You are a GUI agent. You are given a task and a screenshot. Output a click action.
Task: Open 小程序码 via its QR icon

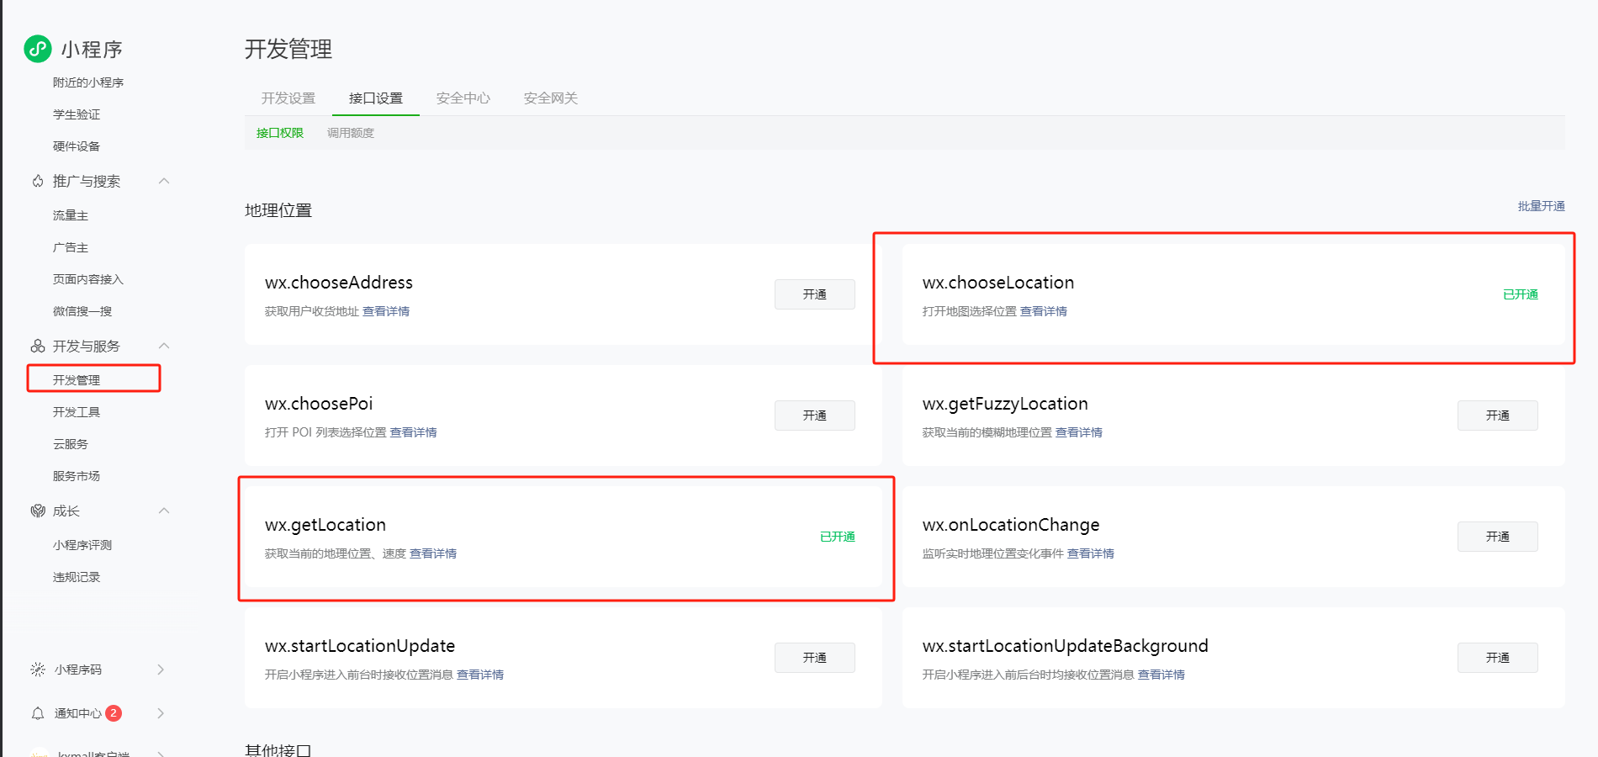pos(38,670)
